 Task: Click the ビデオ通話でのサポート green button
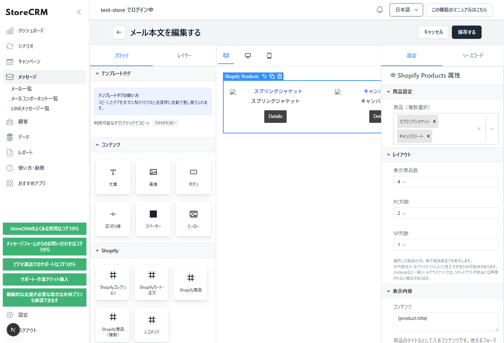tap(44, 265)
